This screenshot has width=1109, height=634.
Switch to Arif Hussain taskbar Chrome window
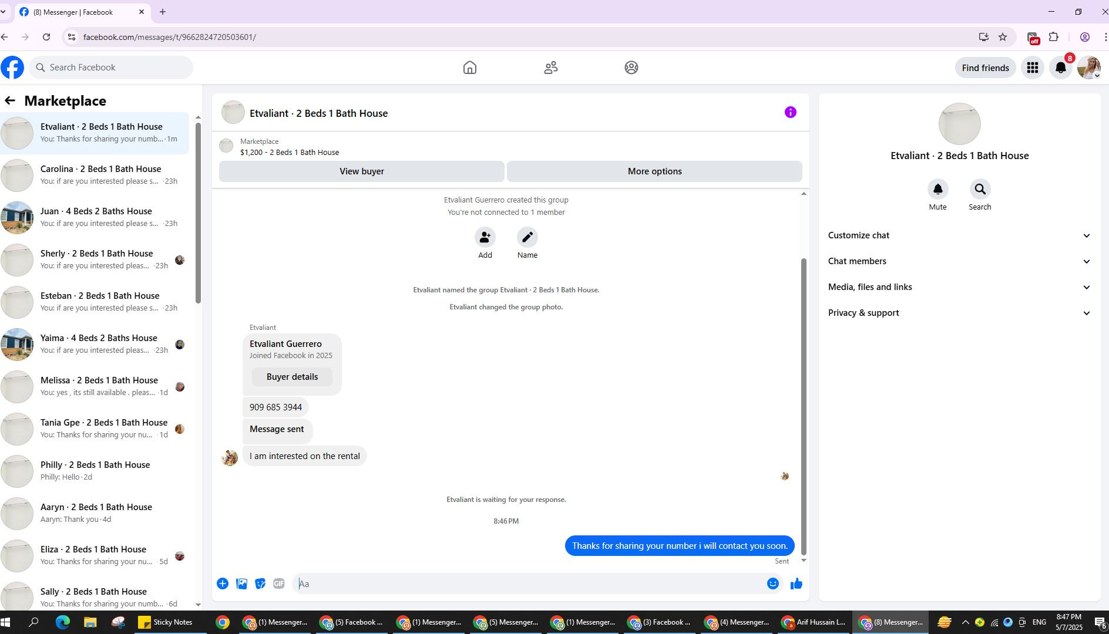point(815,622)
